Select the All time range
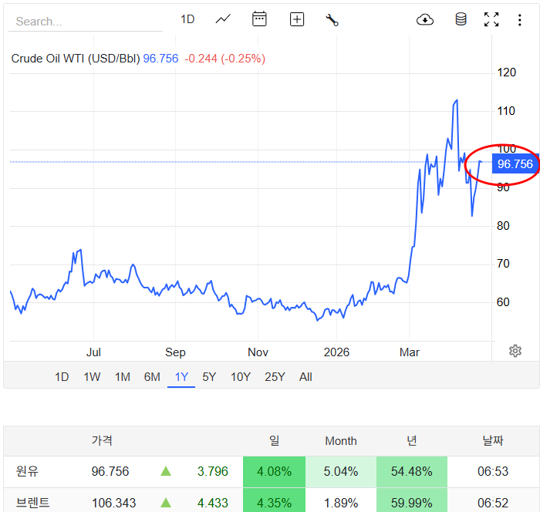The image size is (540, 512). click(305, 377)
